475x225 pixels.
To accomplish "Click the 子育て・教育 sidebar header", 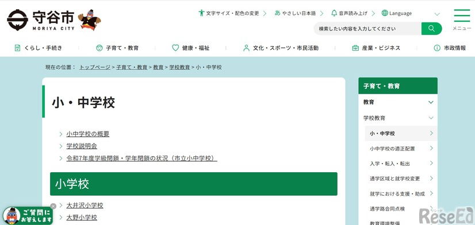I will point(398,86).
